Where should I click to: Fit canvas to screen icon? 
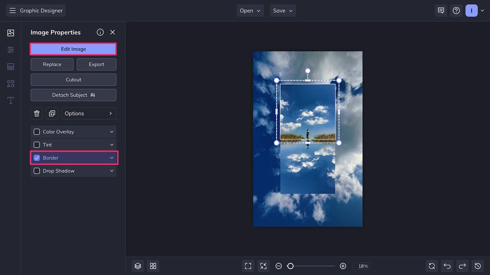pyautogui.click(x=248, y=266)
